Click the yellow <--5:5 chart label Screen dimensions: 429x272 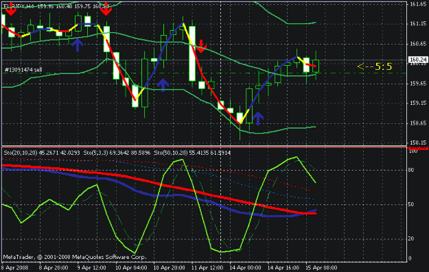(x=375, y=66)
